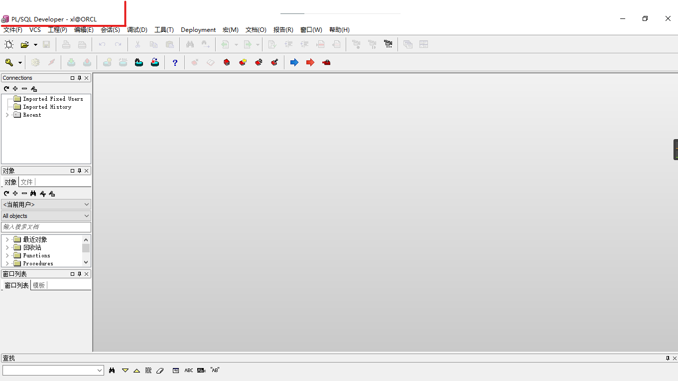Click the red book with yellow note icon
This screenshot has width=678, height=381.
243,62
